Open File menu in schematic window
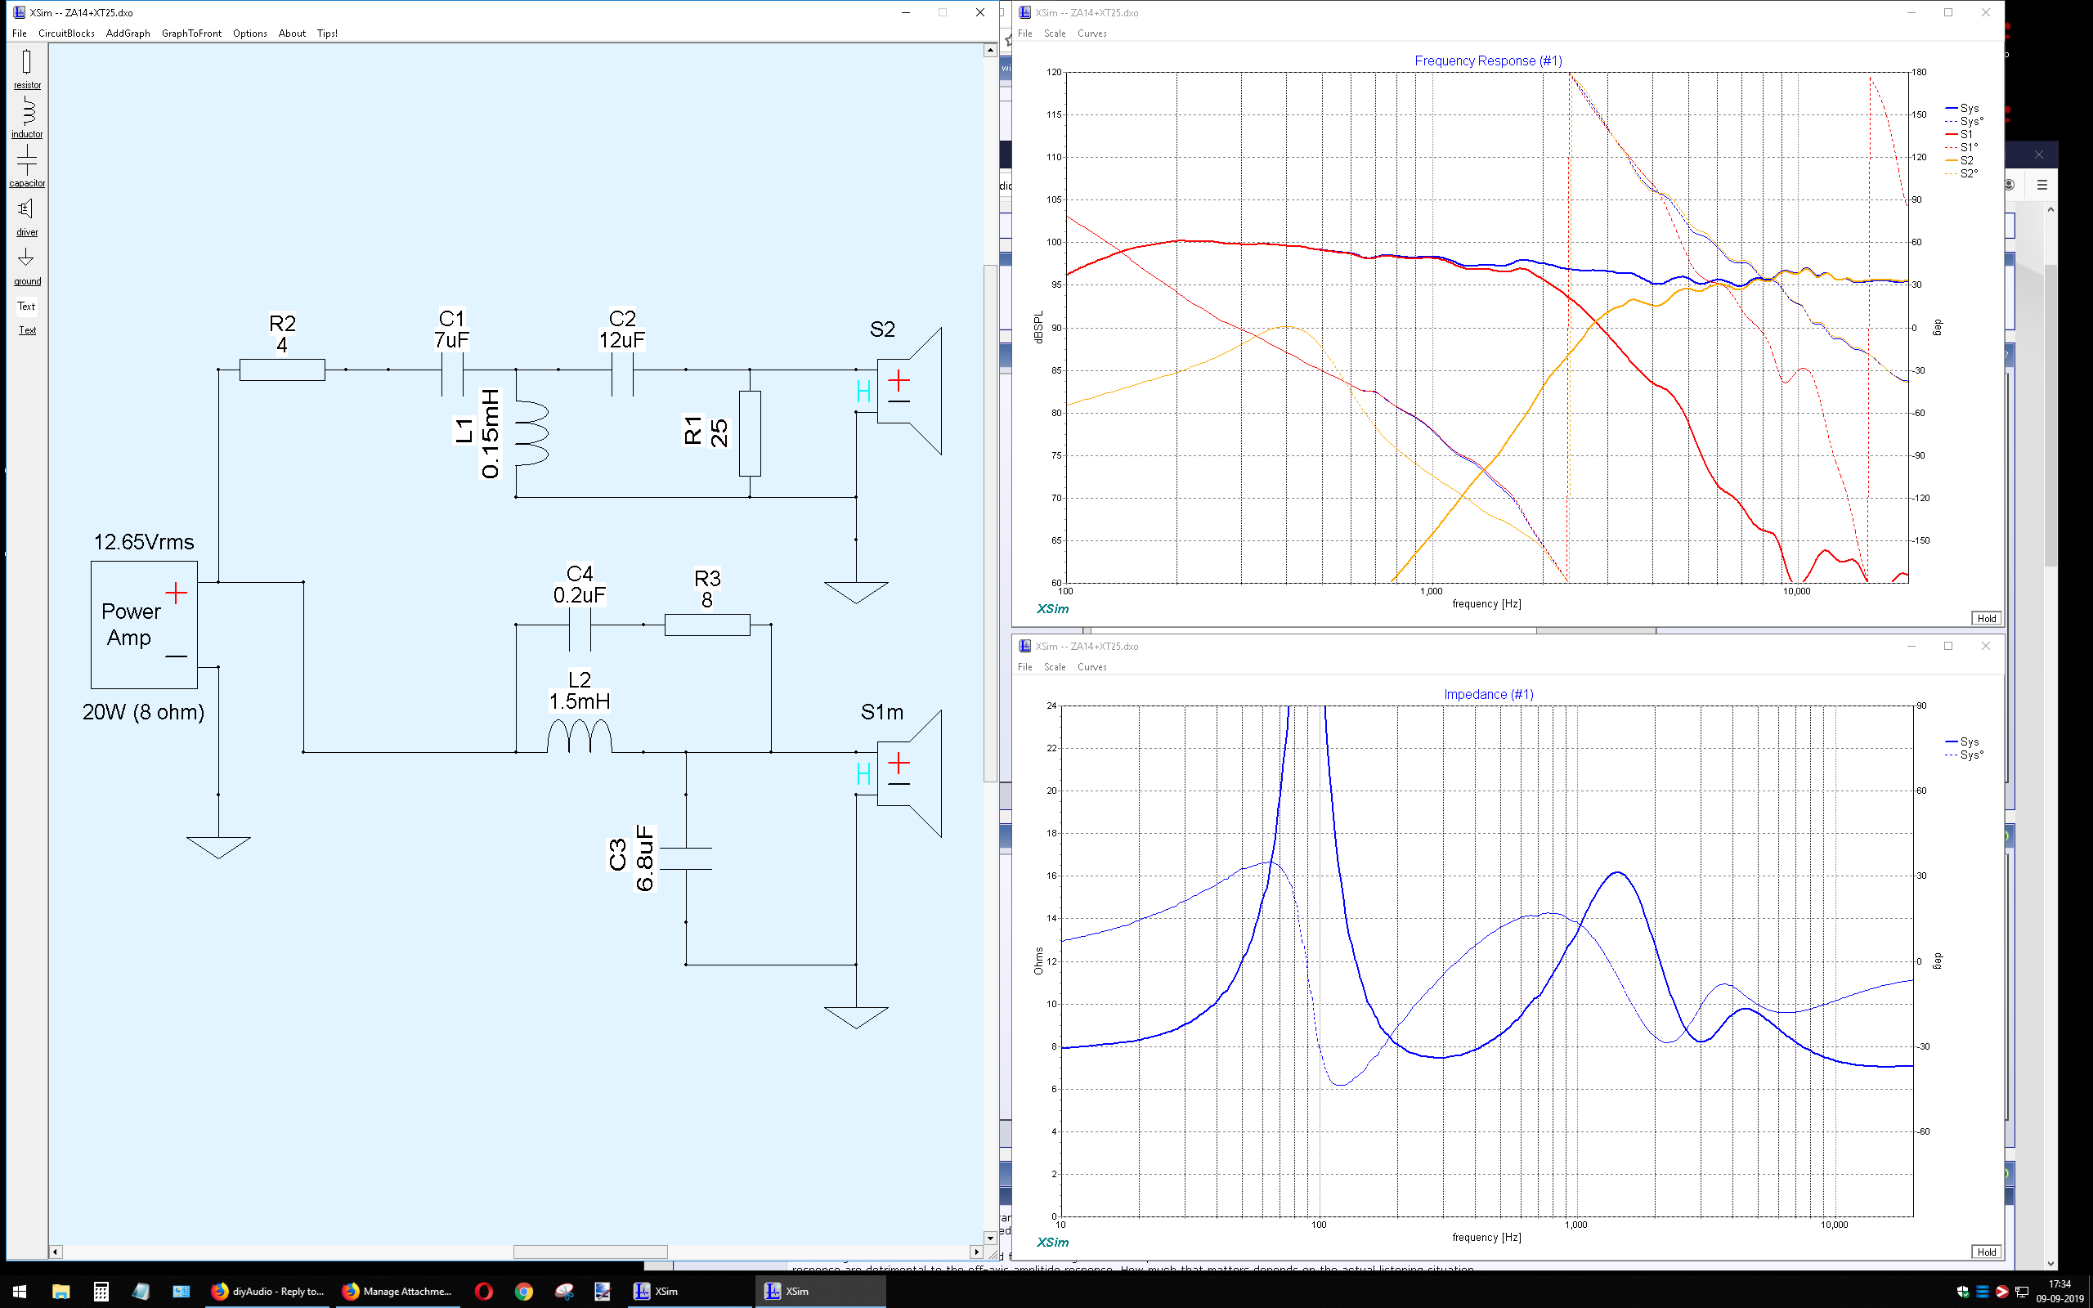Screen dimensions: 2093x1308 pyautogui.click(x=19, y=33)
